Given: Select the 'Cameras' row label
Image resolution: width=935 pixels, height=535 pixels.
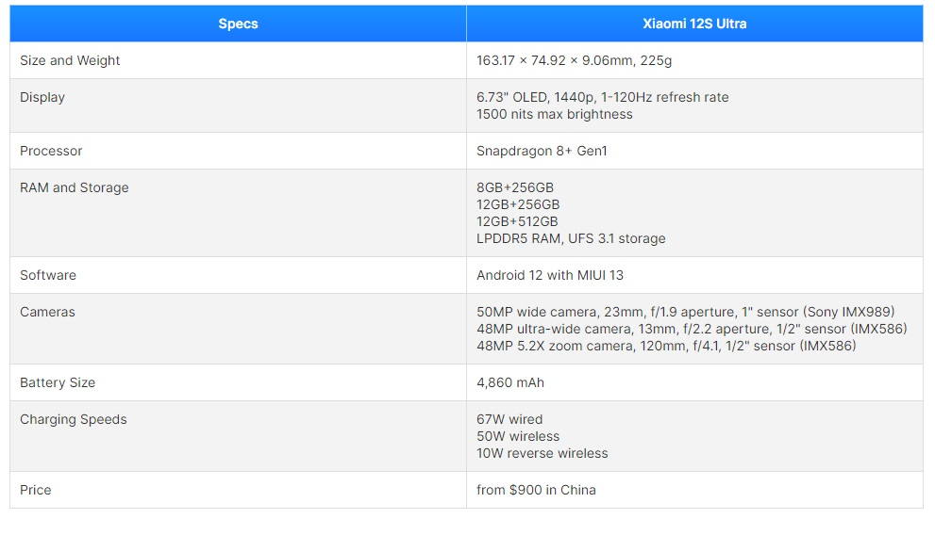Looking at the screenshot, I should 47,313.
